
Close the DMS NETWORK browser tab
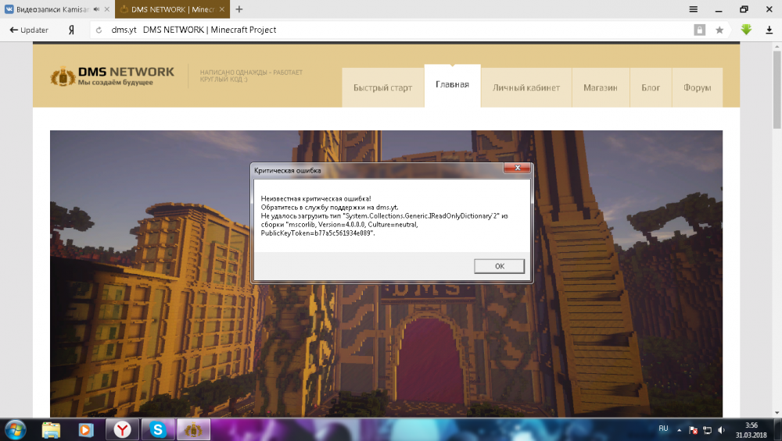pos(222,9)
